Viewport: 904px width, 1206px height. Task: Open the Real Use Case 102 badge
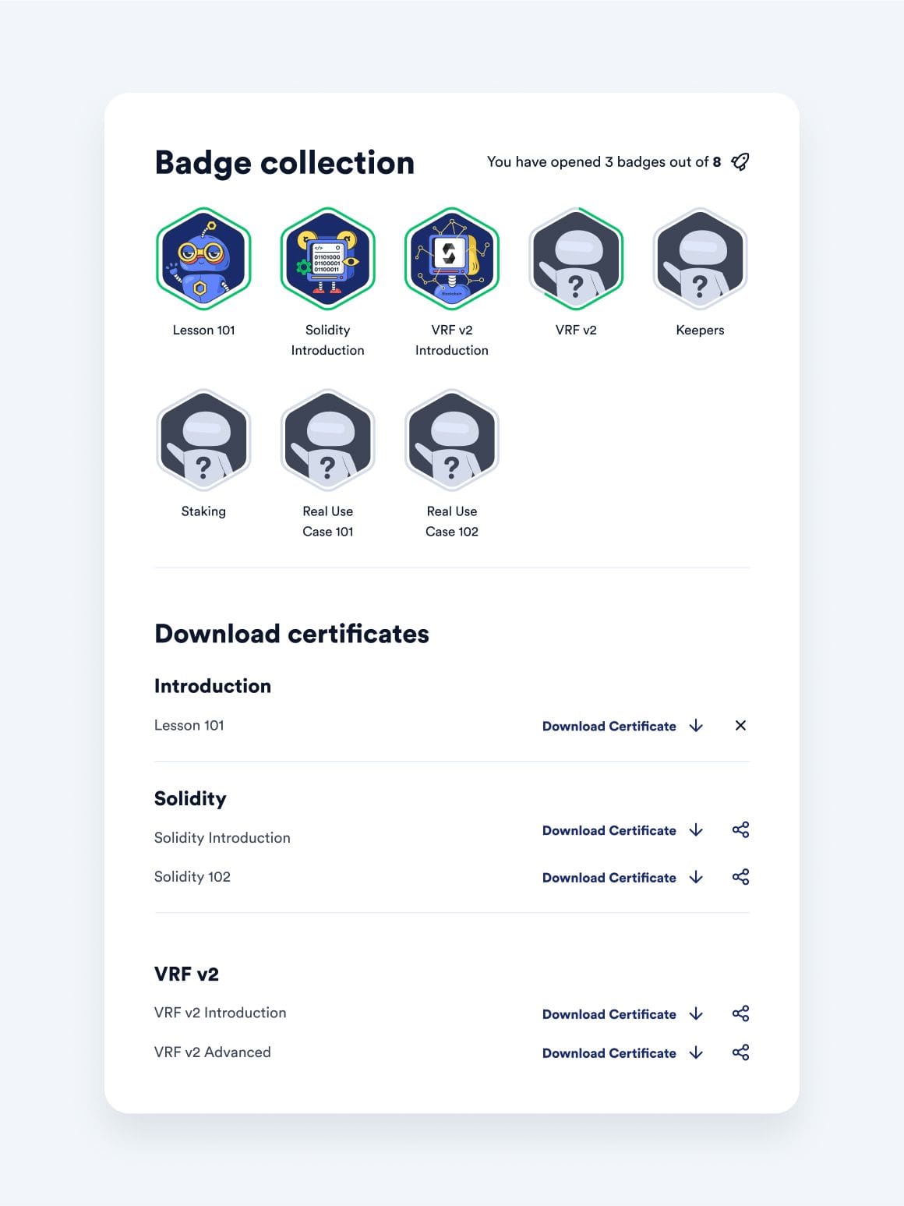click(x=452, y=440)
